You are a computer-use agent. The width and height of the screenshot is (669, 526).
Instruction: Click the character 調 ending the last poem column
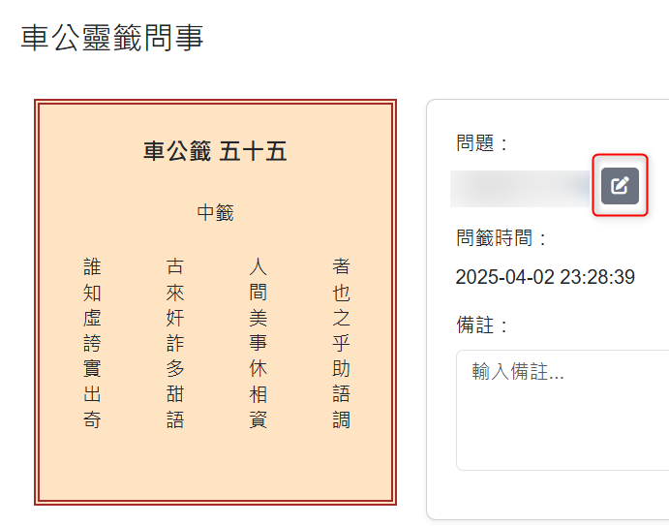click(341, 420)
